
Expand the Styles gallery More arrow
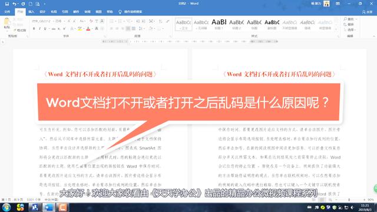click(x=336, y=29)
